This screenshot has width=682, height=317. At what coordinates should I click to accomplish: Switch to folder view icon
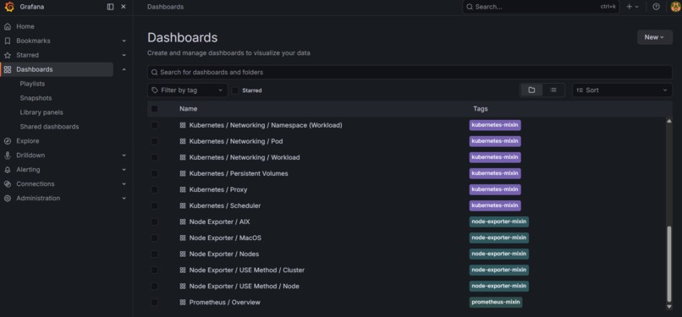(x=532, y=90)
